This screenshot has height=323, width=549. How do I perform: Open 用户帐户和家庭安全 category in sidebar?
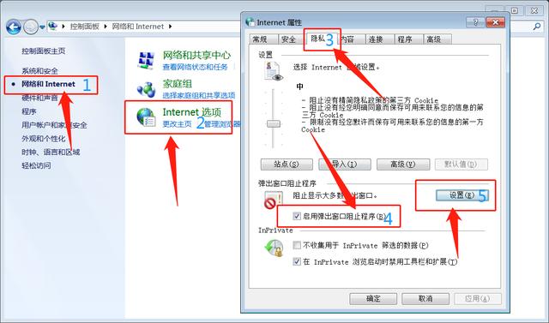point(54,125)
